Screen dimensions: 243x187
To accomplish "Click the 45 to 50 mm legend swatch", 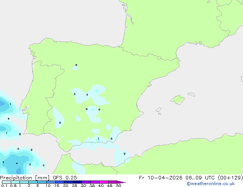I will 113,182.
